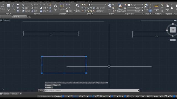The width and height of the screenshot is (177, 99).
Task: Click the Measure utility
Action: click(x=156, y=7)
